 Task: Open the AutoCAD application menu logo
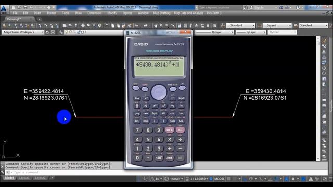point(4,9)
